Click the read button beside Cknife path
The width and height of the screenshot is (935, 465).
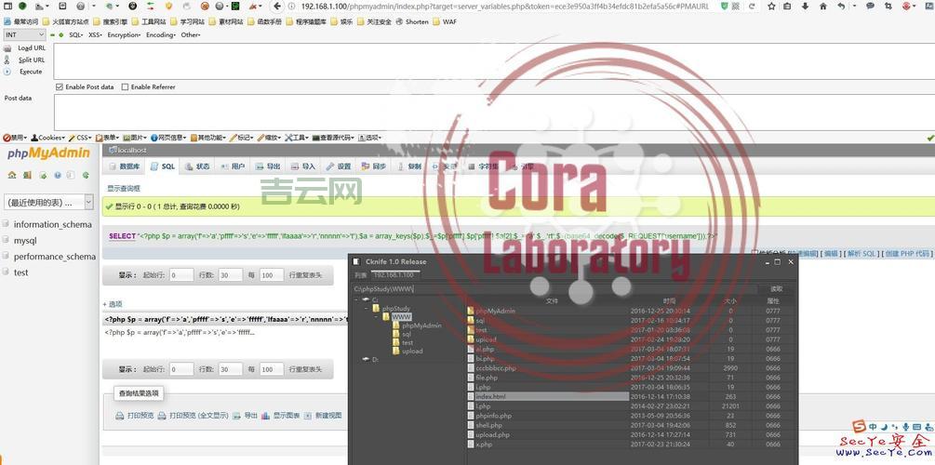pyautogui.click(x=776, y=289)
